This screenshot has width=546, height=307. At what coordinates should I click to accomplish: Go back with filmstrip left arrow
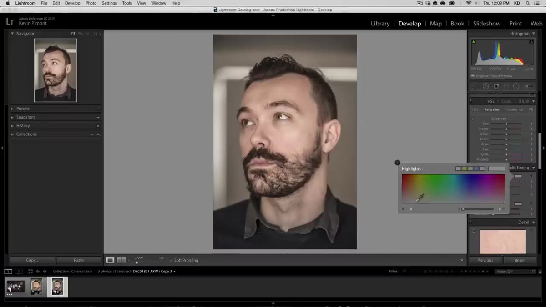point(38,271)
